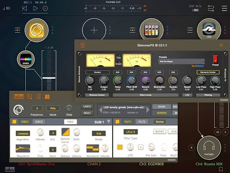Screen dimensions: 230x173
Task: Add a source to empty channel 2
Action: [x=94, y=30]
